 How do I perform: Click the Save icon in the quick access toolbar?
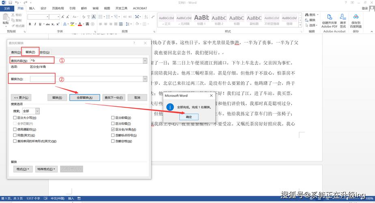point(10,2)
